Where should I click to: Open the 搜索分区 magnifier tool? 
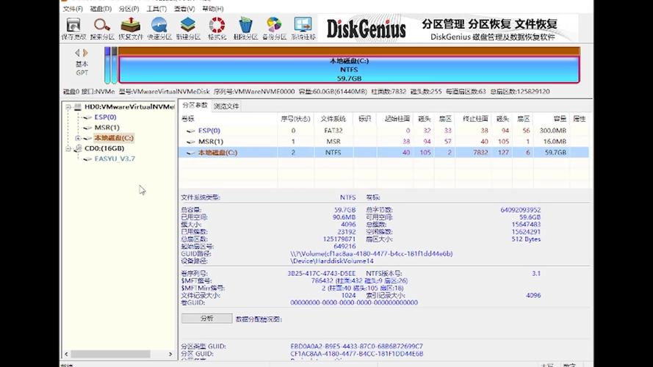pyautogui.click(x=102, y=29)
